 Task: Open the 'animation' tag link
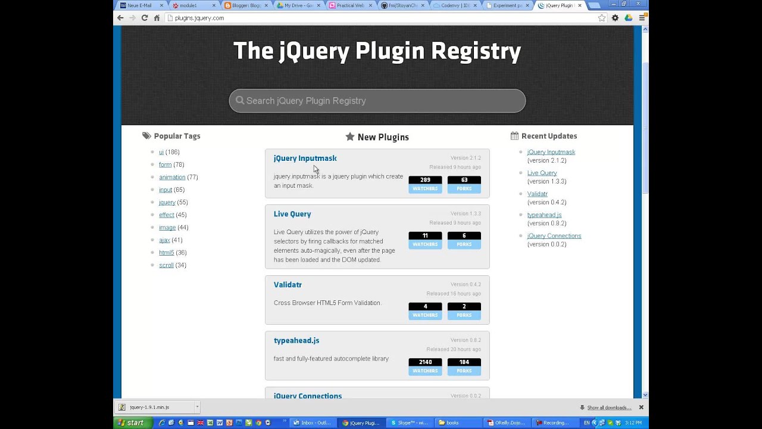[x=172, y=177]
